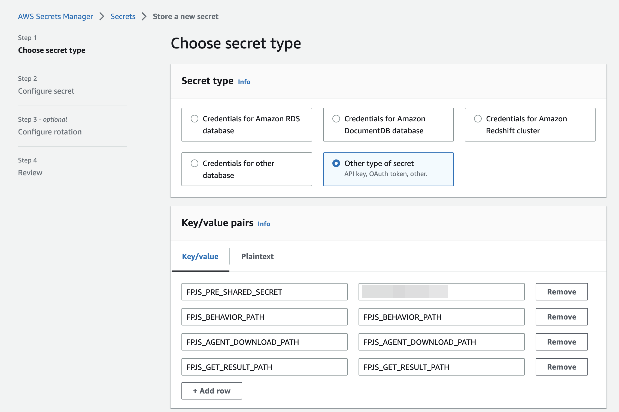
Task: Switch to the Plaintext tab
Action: tap(257, 256)
